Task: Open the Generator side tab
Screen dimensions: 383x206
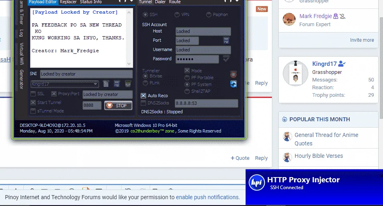Action: (x=21, y=79)
